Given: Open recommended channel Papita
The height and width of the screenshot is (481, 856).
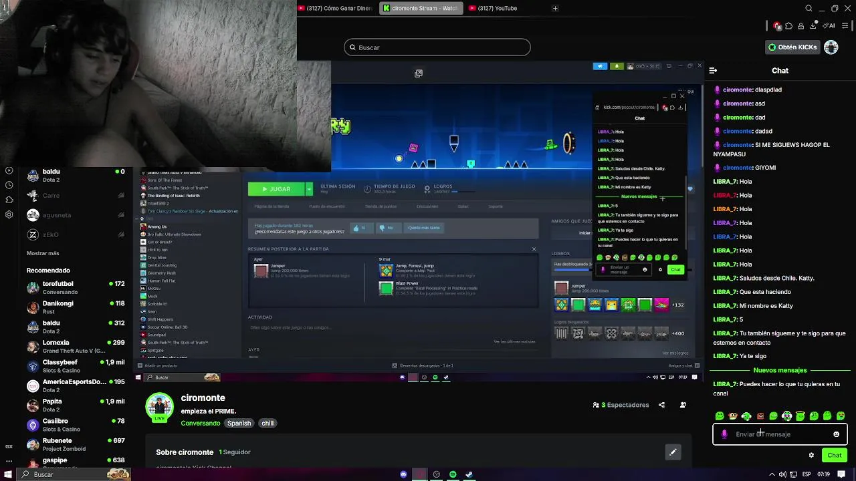Looking at the screenshot, I should [x=75, y=406].
